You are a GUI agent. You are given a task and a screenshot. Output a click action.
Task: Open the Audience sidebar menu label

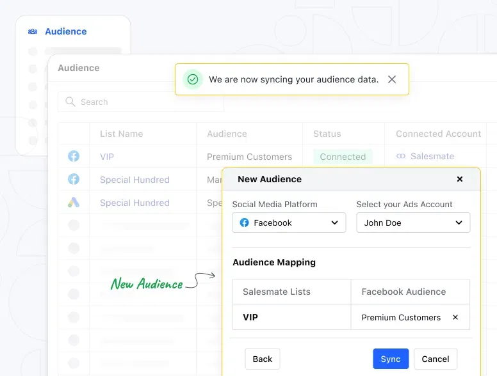click(66, 31)
